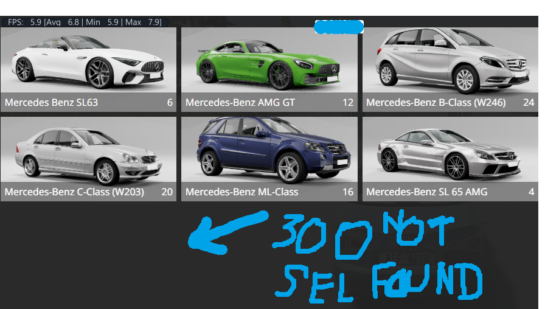The height and width of the screenshot is (309, 545).
Task: Open the Mercedes-Benz B-Class (W246) card
Action: 450,69
